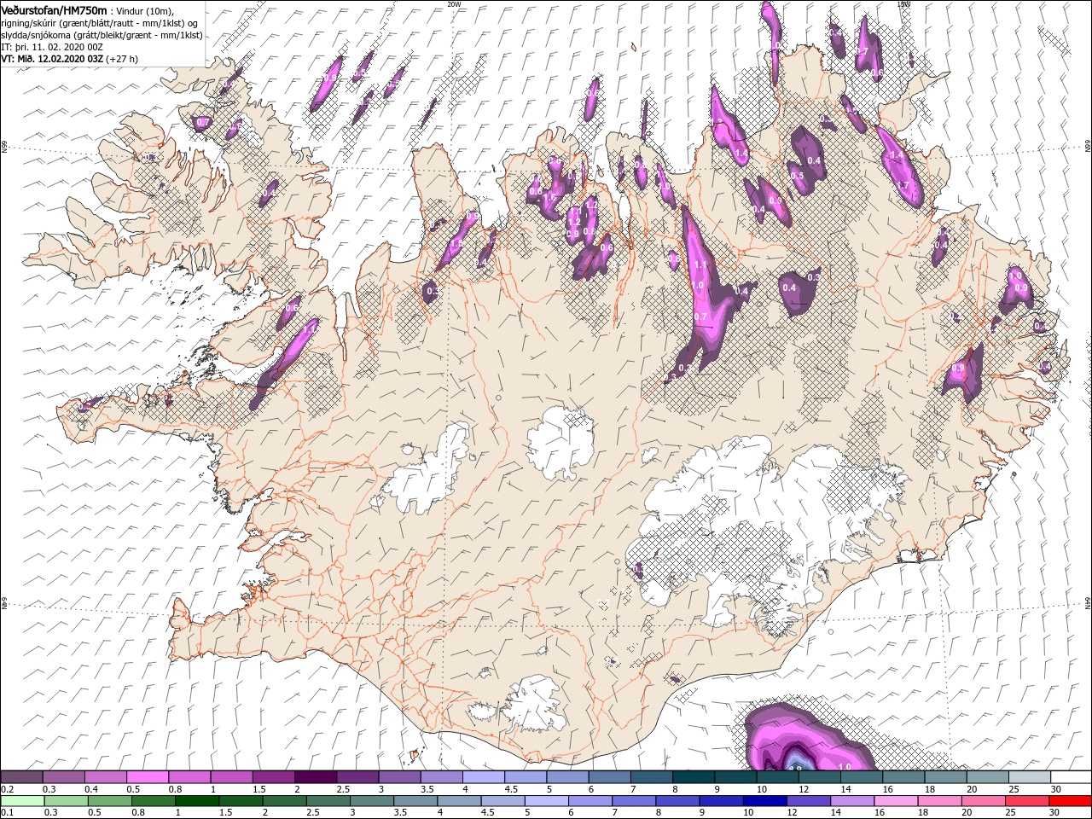This screenshot has width=1092, height=819.
Task: Select the snow-scale 14 swatch in top row
Action: 861,776
